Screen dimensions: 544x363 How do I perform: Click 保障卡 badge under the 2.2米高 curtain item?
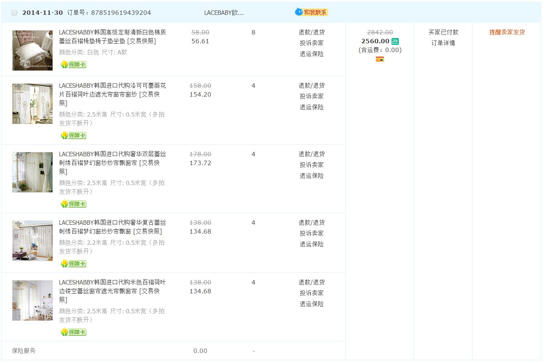point(74,264)
